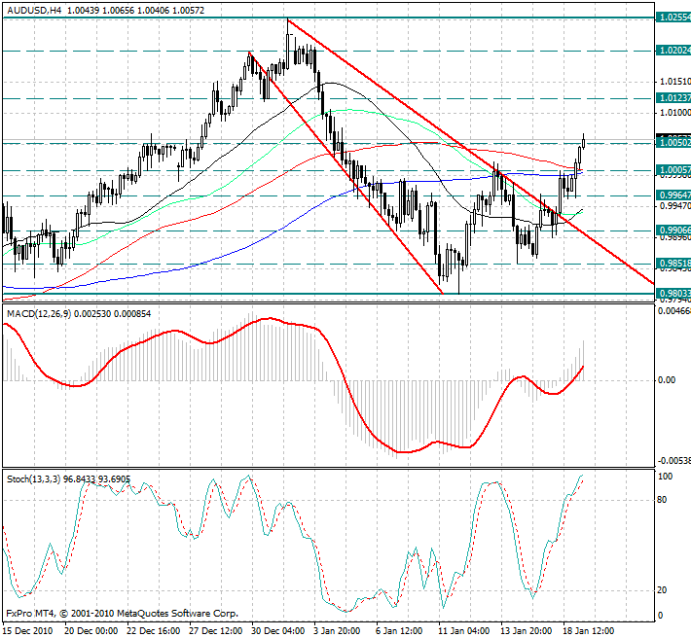The width and height of the screenshot is (691, 638).
Task: Click the 1.0050 price level label
Action: [673, 143]
